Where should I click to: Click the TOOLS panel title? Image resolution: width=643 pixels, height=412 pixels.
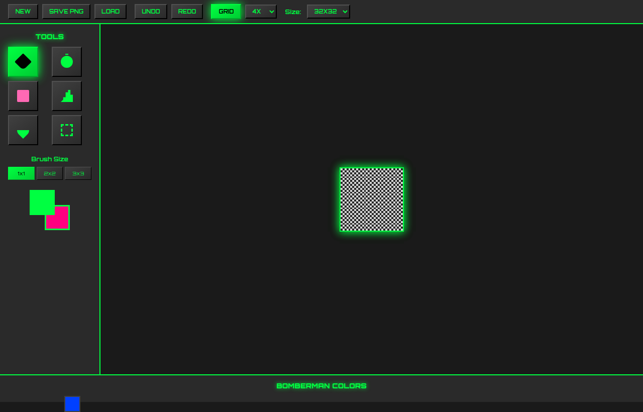click(49, 37)
